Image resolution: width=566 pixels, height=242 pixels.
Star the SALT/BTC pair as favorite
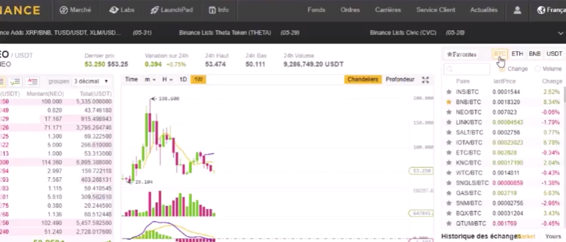point(449,132)
